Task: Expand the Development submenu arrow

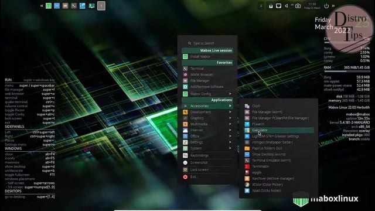Action: point(230,112)
